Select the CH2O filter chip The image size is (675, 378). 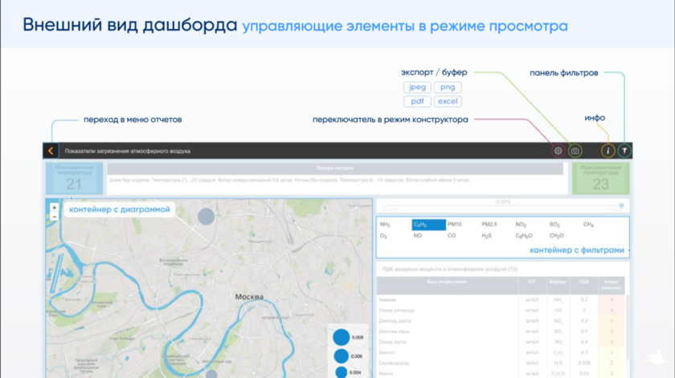tap(557, 236)
